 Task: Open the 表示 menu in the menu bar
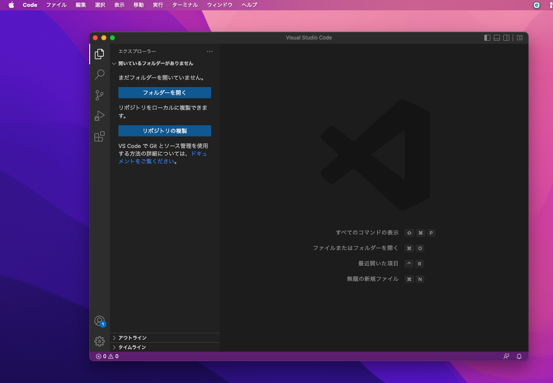point(119,5)
